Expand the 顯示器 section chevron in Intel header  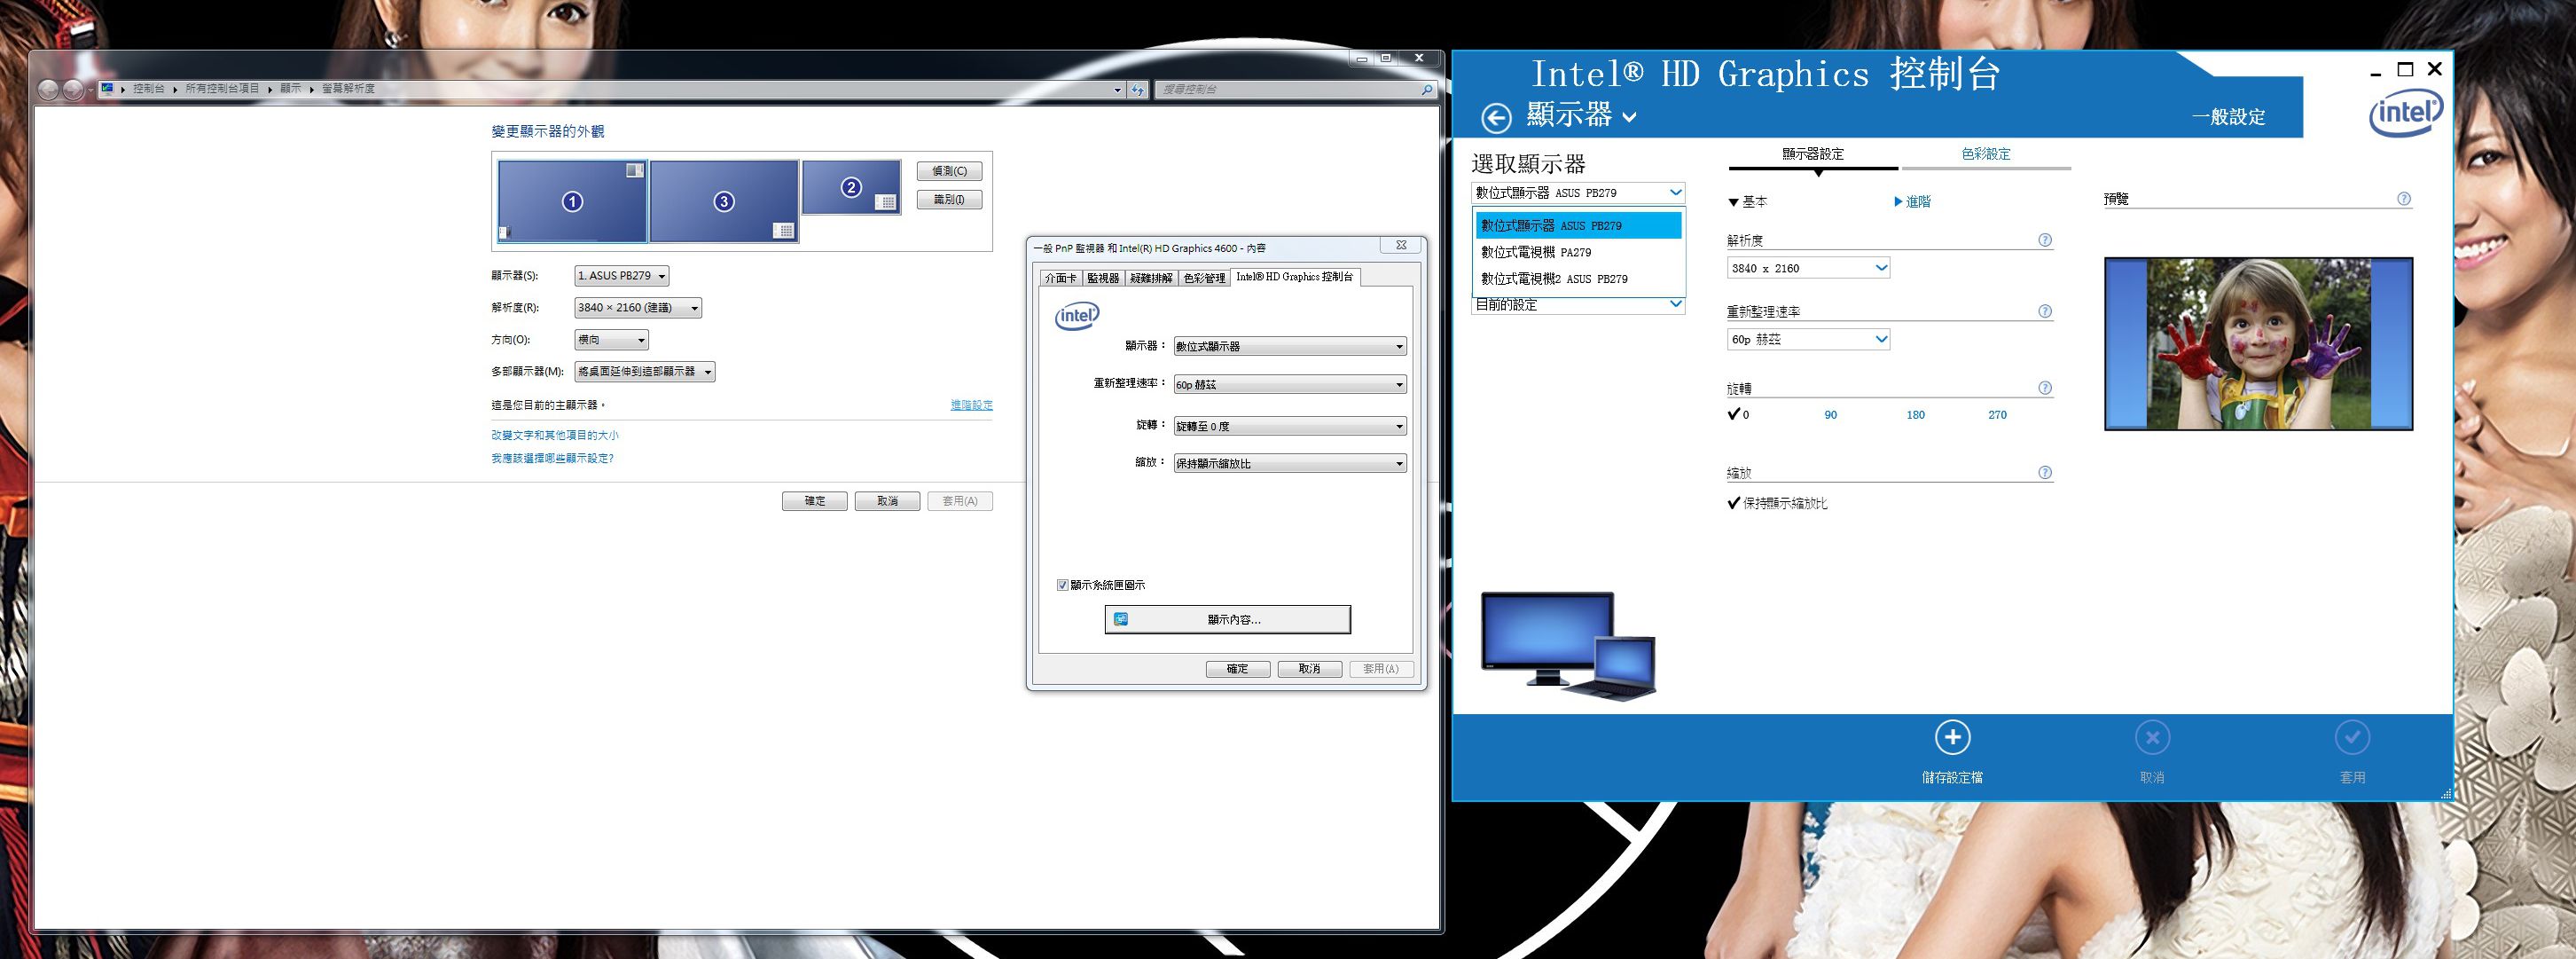1630,118
